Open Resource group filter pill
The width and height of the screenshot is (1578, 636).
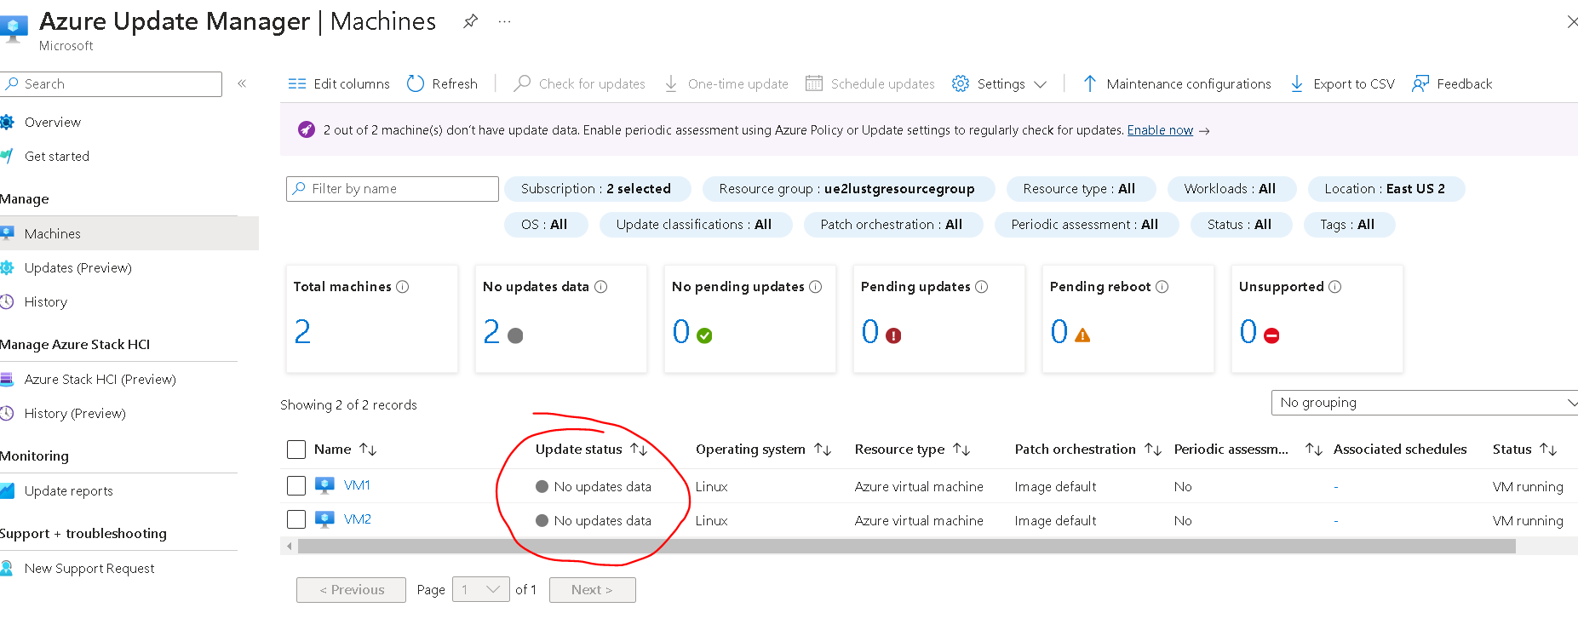pyautogui.click(x=847, y=189)
